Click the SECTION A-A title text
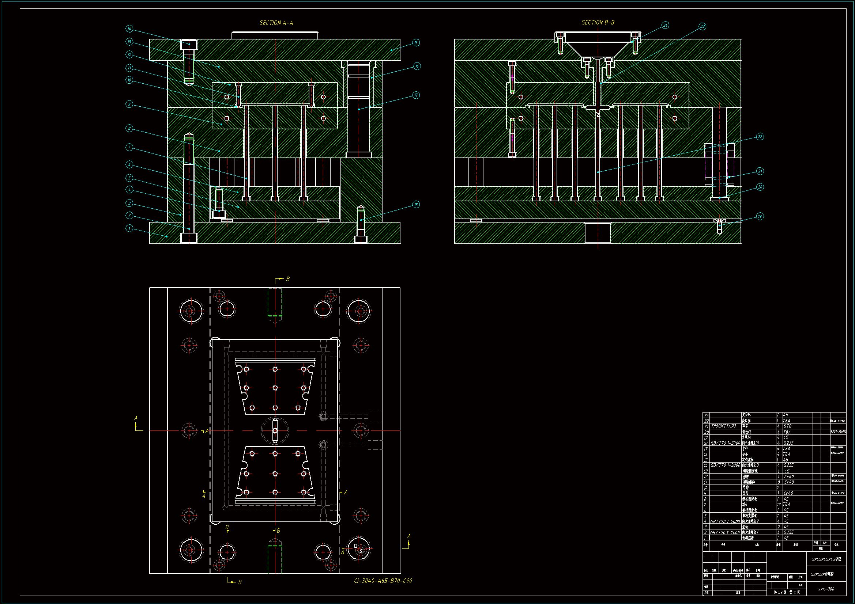855x604 pixels. click(276, 23)
